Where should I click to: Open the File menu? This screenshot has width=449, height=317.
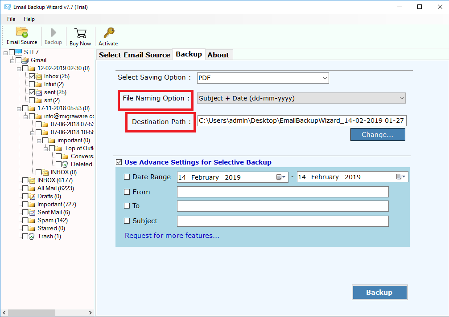tap(11, 19)
